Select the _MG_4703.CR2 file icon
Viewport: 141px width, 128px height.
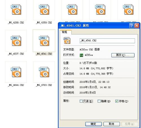[x=44, y=72]
